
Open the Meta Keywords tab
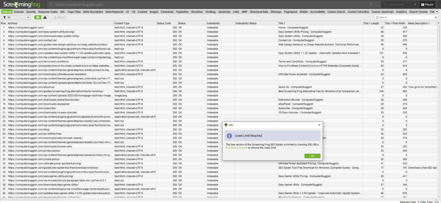pos(115,12)
